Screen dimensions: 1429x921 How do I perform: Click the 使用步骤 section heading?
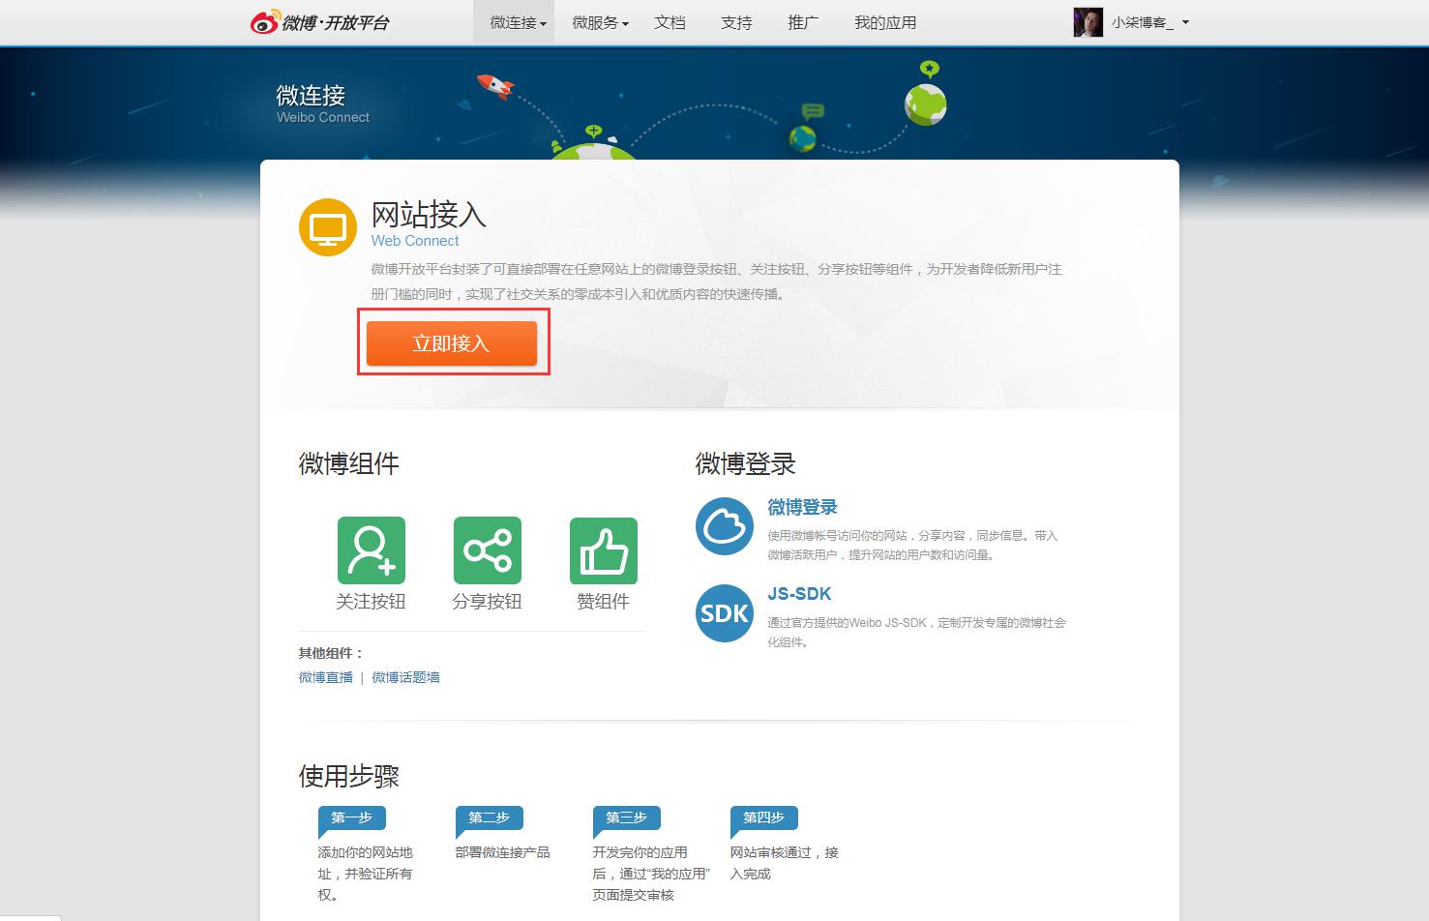349,776
